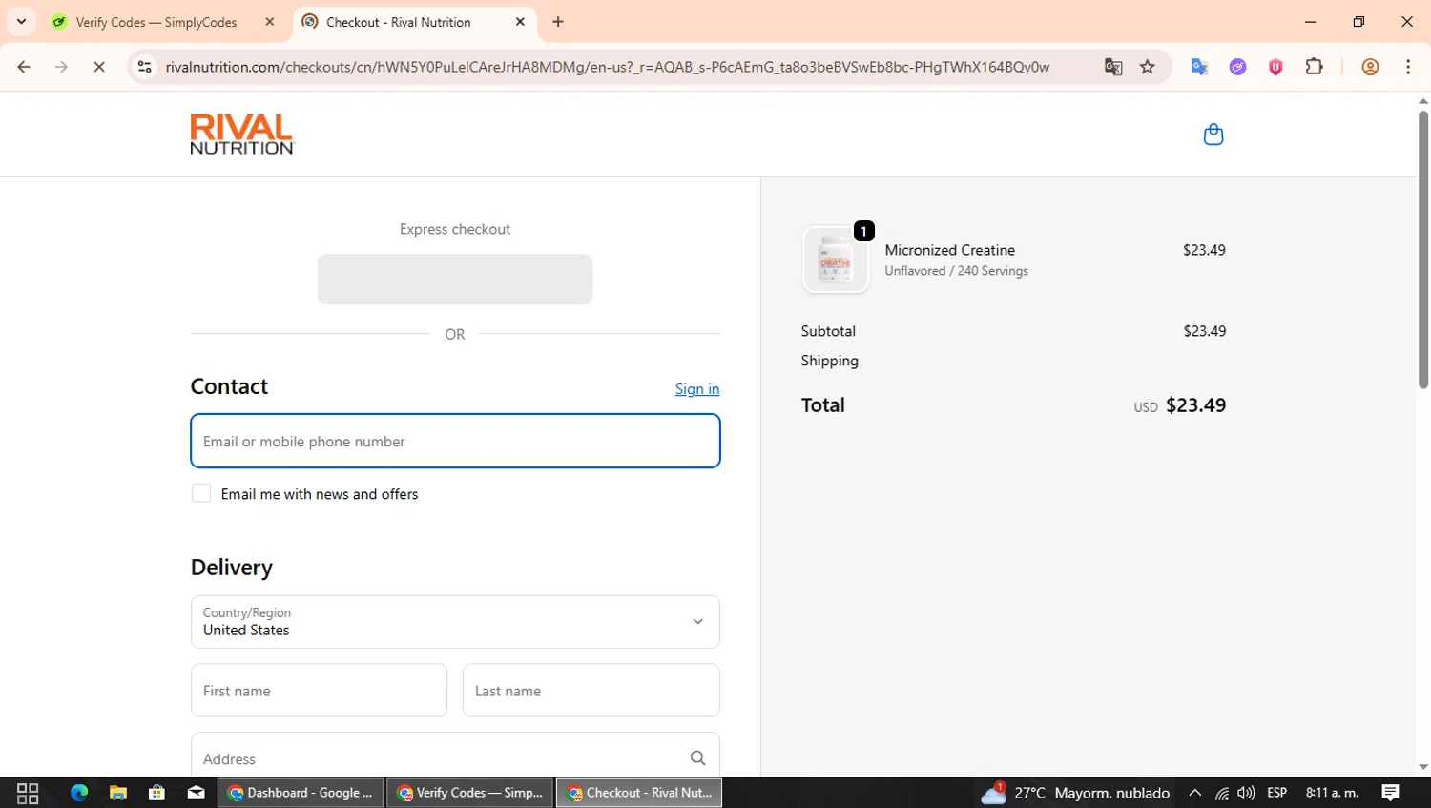
Task: Open Chrome three-dot menu
Action: coord(1408,67)
